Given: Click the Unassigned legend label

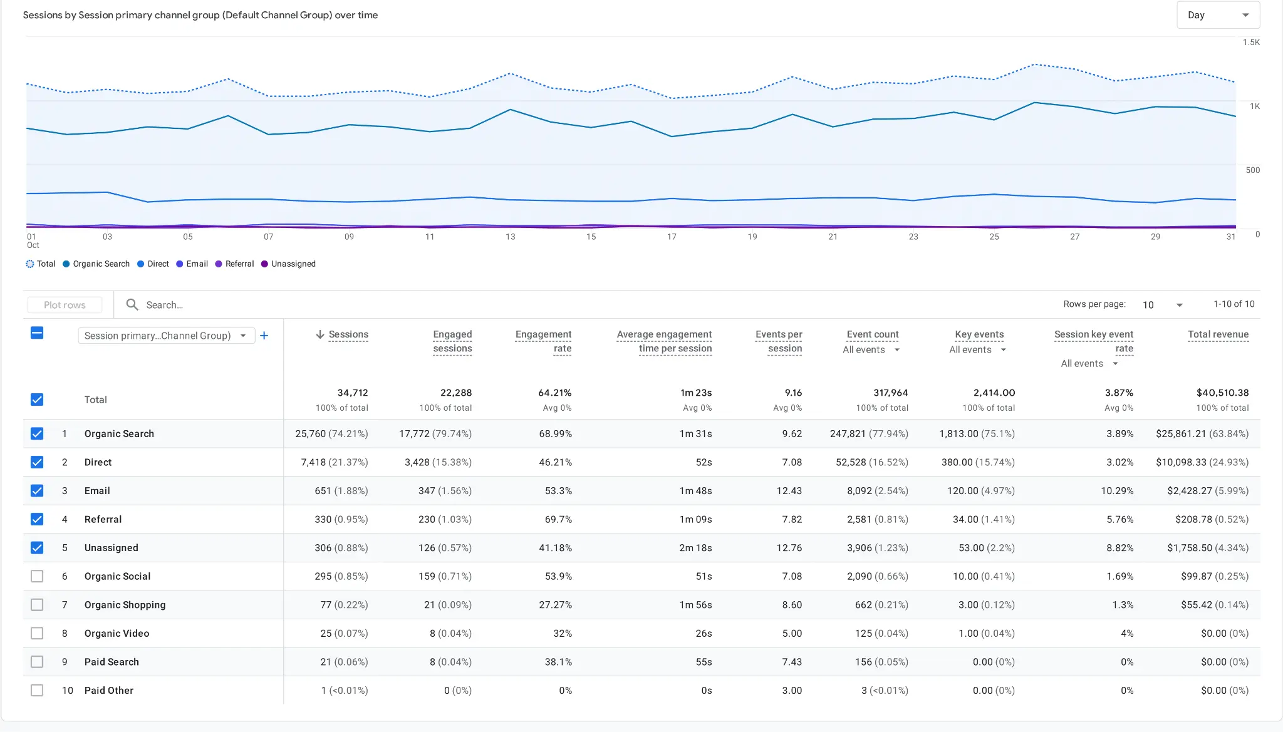Looking at the screenshot, I should point(293,264).
